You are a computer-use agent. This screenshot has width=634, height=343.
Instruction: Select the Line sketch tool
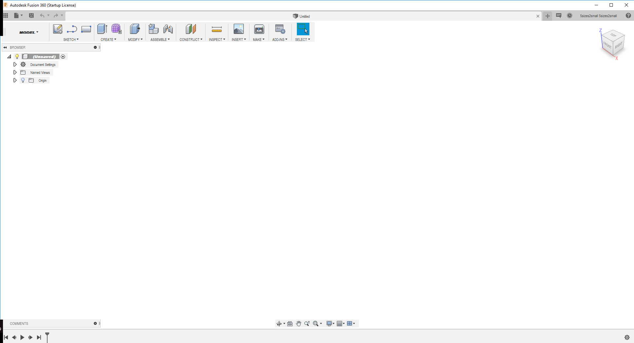[72, 29]
